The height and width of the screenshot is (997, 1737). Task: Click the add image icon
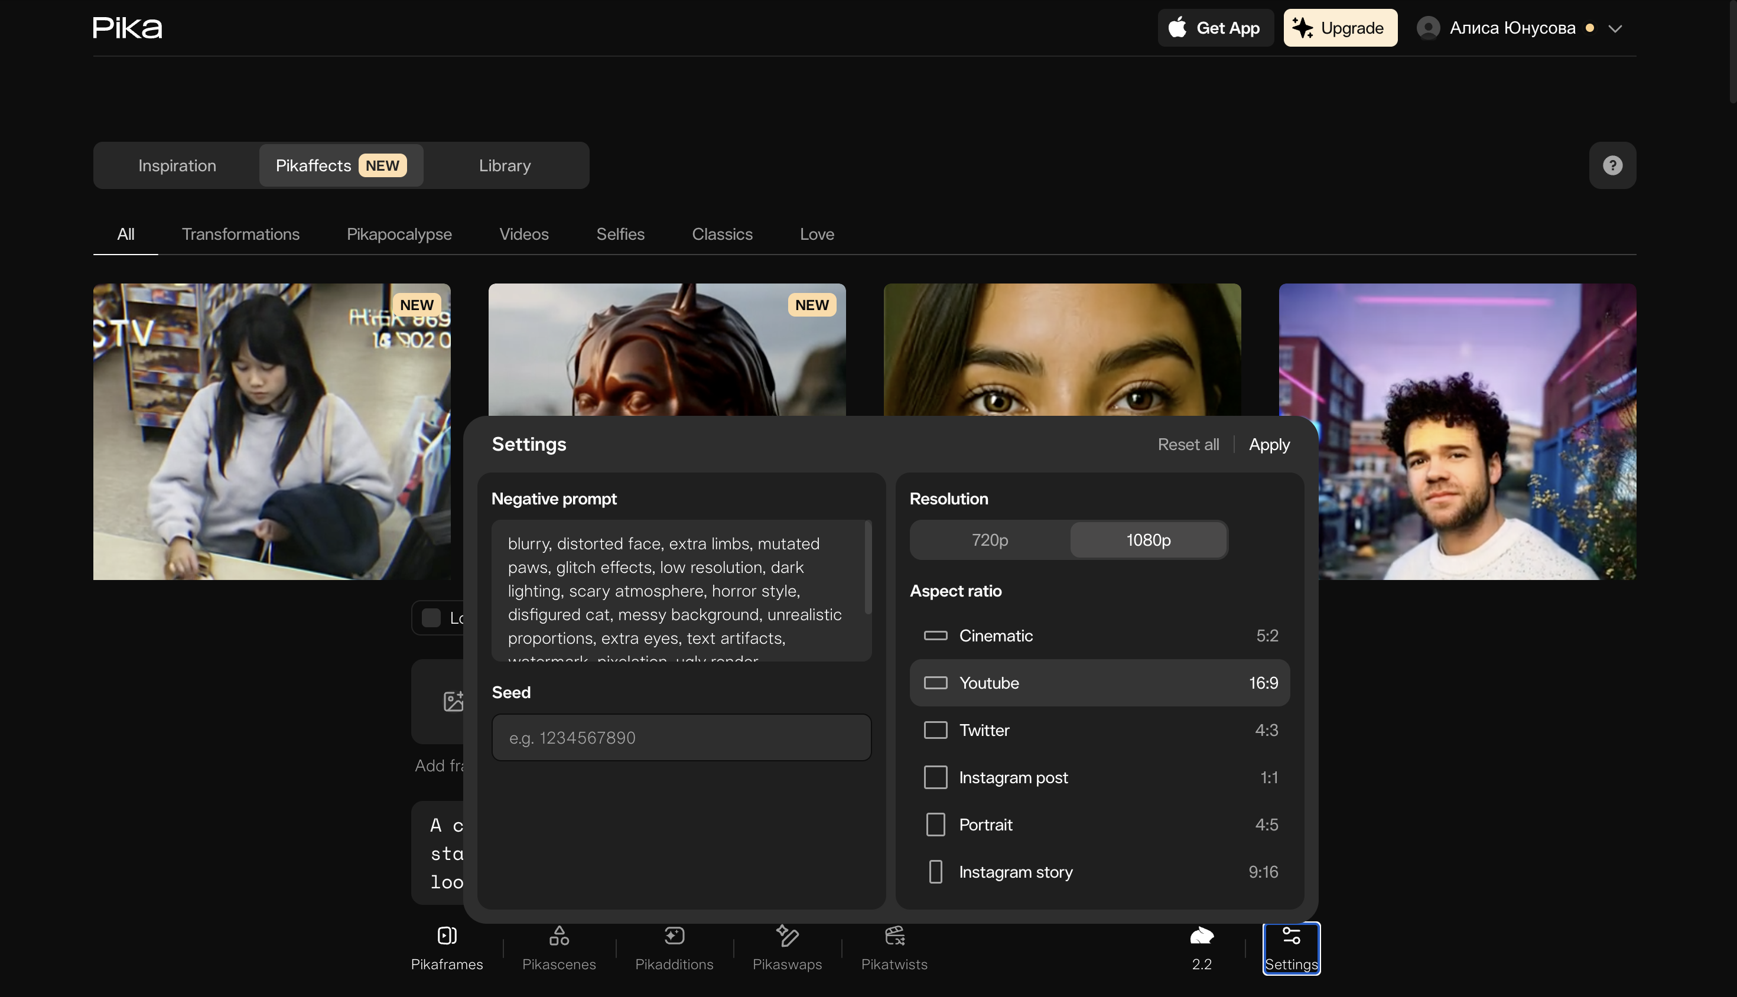click(x=453, y=701)
